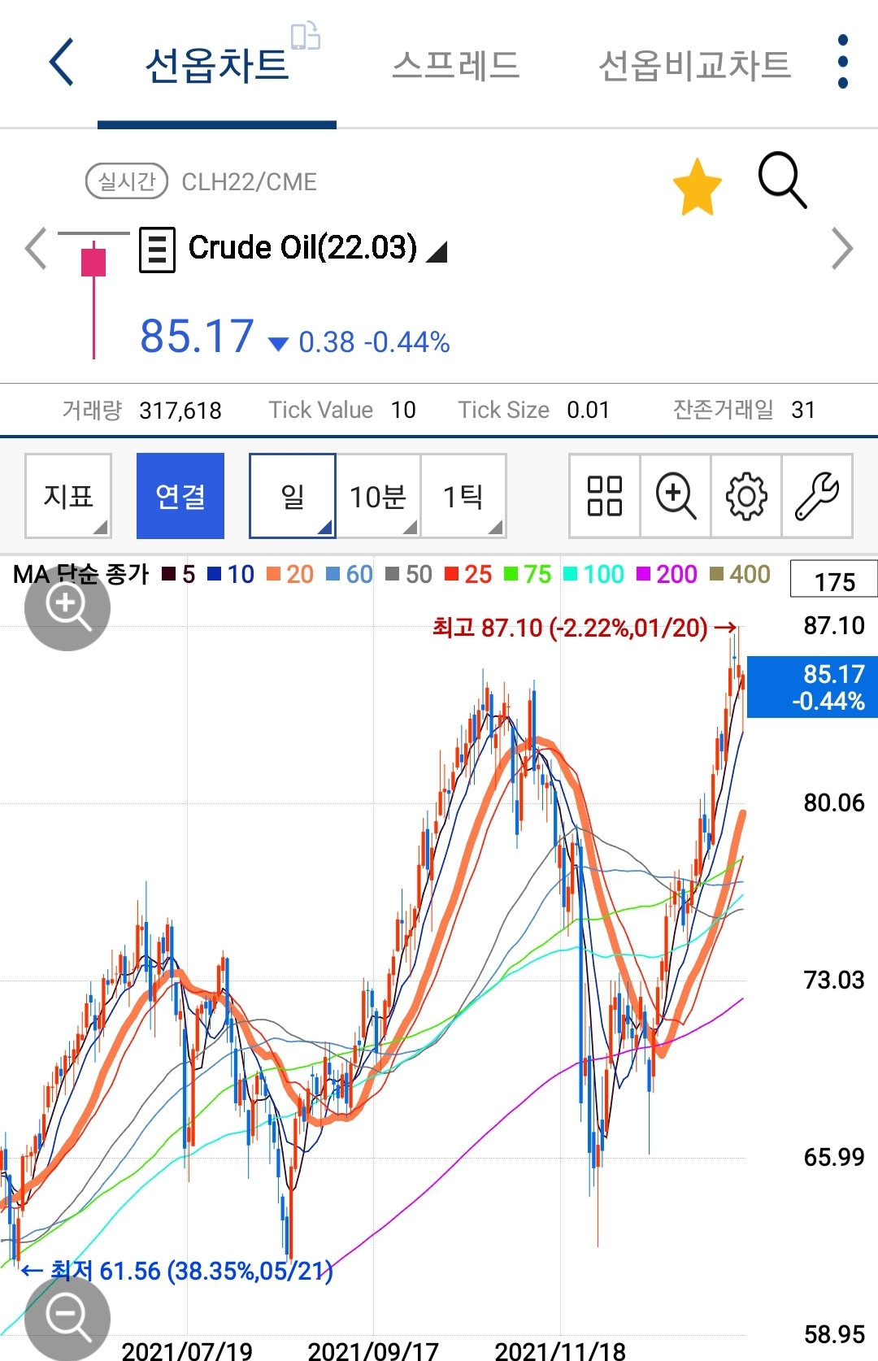
Task: Tap the 최저 61.56 low label
Action: [x=177, y=1271]
